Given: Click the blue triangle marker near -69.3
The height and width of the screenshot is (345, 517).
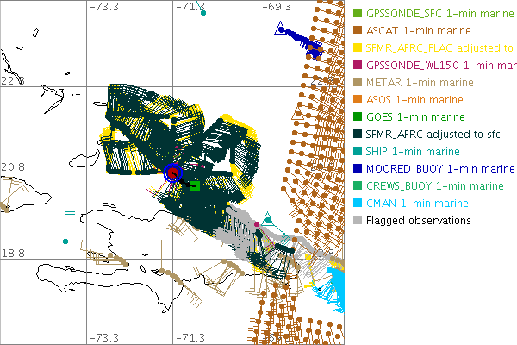Looking at the screenshot, I should pos(279,31).
